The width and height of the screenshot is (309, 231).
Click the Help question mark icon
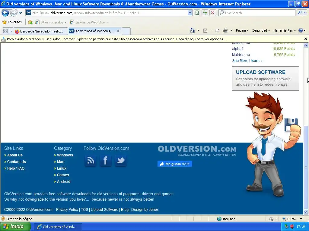301,30
